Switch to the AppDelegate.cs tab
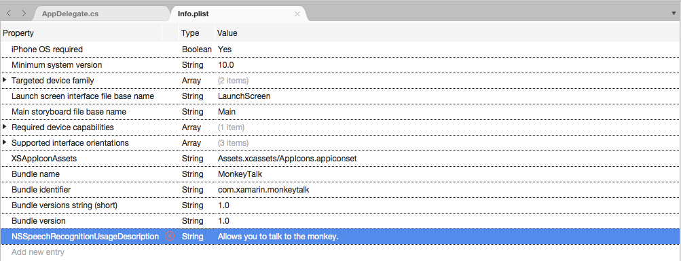Screen dimensions: 681x261 pyautogui.click(x=71, y=14)
